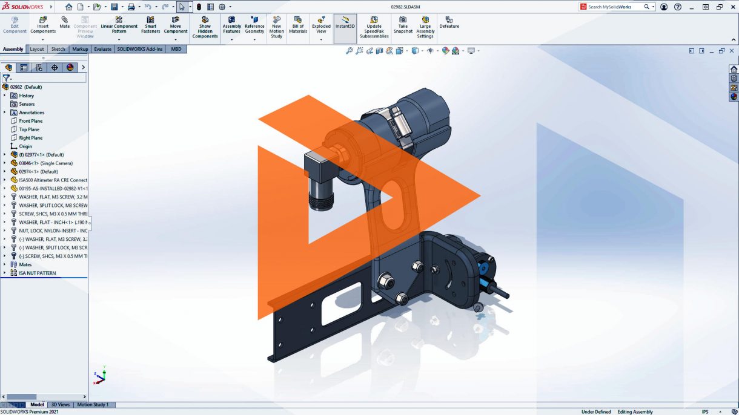739x415 pixels.
Task: Click the feature tree horizontal scrollbar
Action: pyautogui.click(x=44, y=397)
